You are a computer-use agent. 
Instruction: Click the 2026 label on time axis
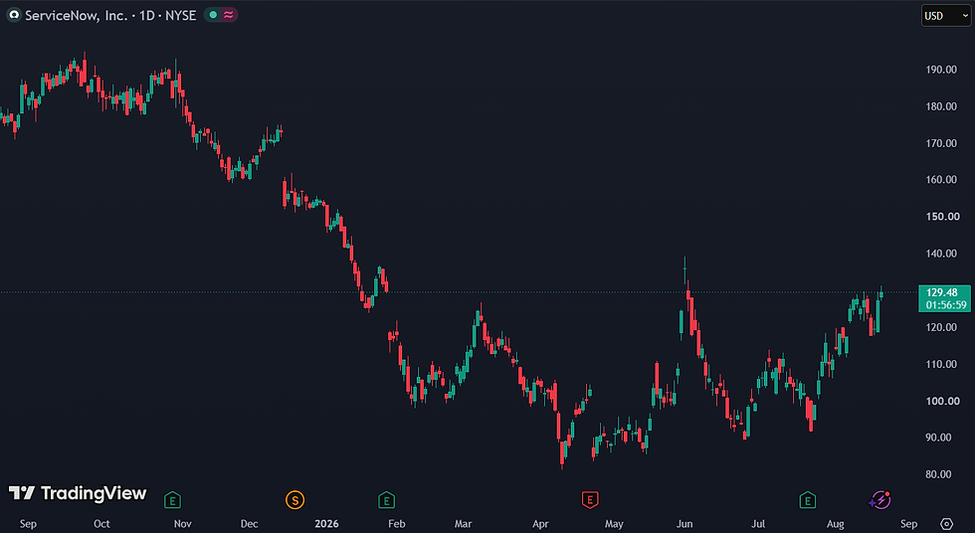pos(326,524)
